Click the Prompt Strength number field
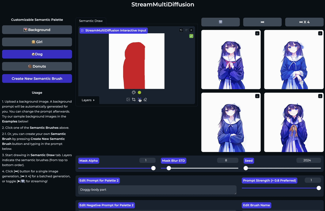This screenshot has width=325, height=211. pyautogui.click(x=313, y=180)
